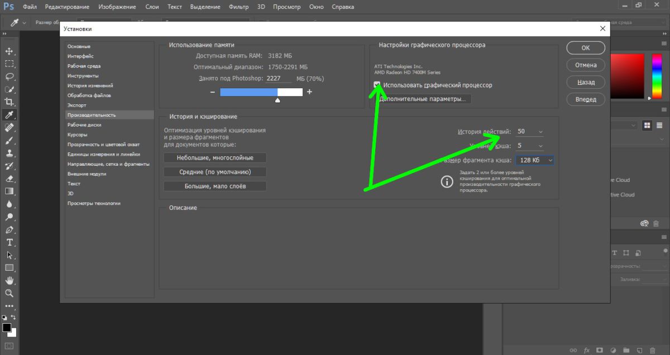Open the 'Файл' menu
This screenshot has width=670, height=355.
coord(30,7)
